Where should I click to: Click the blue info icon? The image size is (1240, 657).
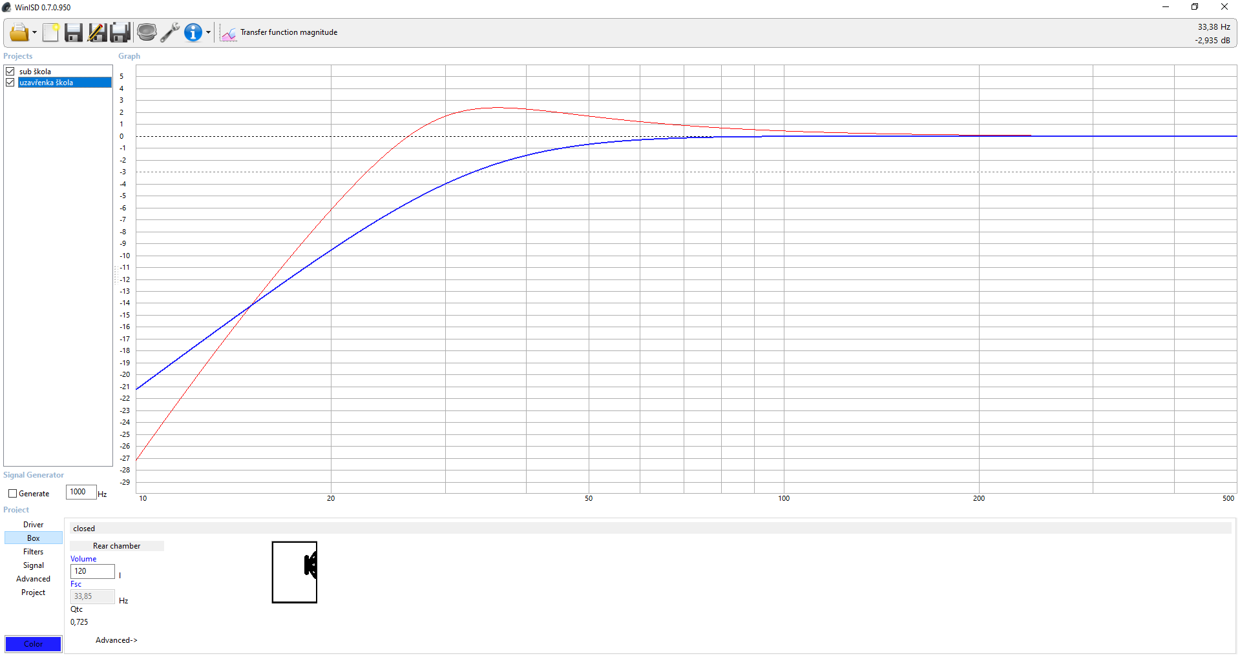pyautogui.click(x=193, y=32)
